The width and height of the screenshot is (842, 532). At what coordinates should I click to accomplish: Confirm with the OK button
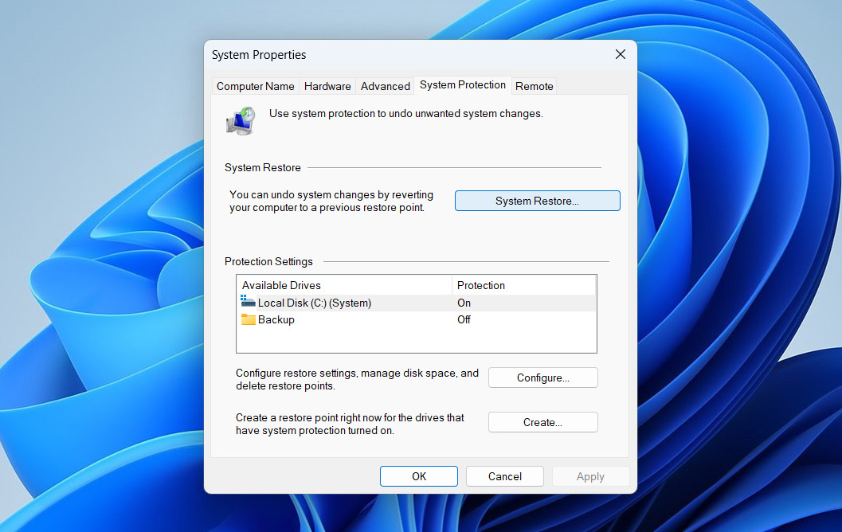tap(419, 476)
